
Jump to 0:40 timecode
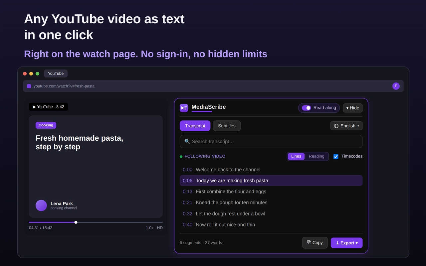(187, 224)
